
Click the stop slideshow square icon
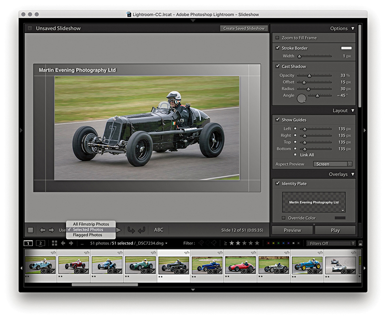(30, 230)
